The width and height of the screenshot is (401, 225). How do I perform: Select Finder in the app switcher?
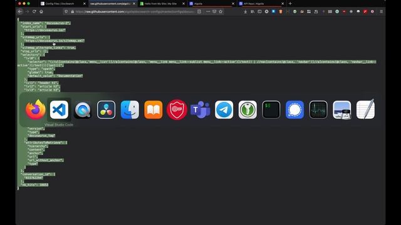(x=130, y=110)
